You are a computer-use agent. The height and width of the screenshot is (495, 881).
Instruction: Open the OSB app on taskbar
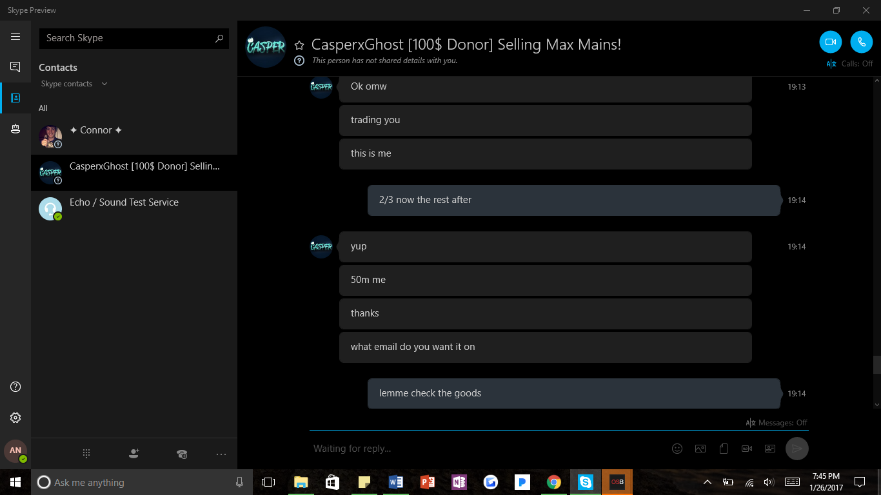(617, 482)
